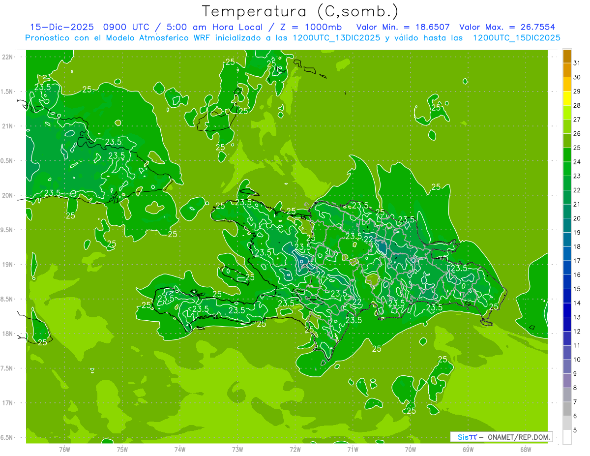Screen dimensions: 590x456
Task: Click the '18N' latitude axis label
Action: tap(7, 334)
